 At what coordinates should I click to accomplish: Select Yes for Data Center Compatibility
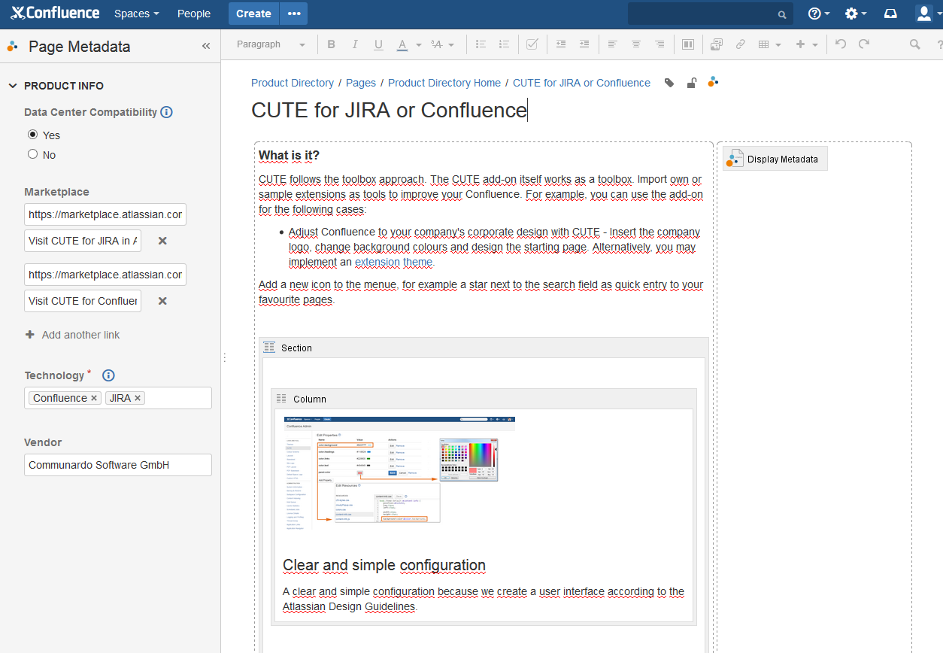(x=32, y=135)
